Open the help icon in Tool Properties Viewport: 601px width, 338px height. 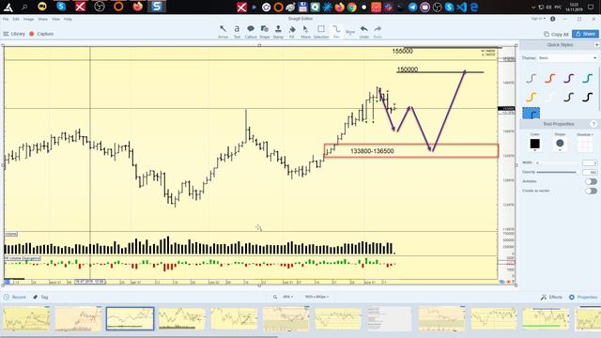click(x=593, y=124)
